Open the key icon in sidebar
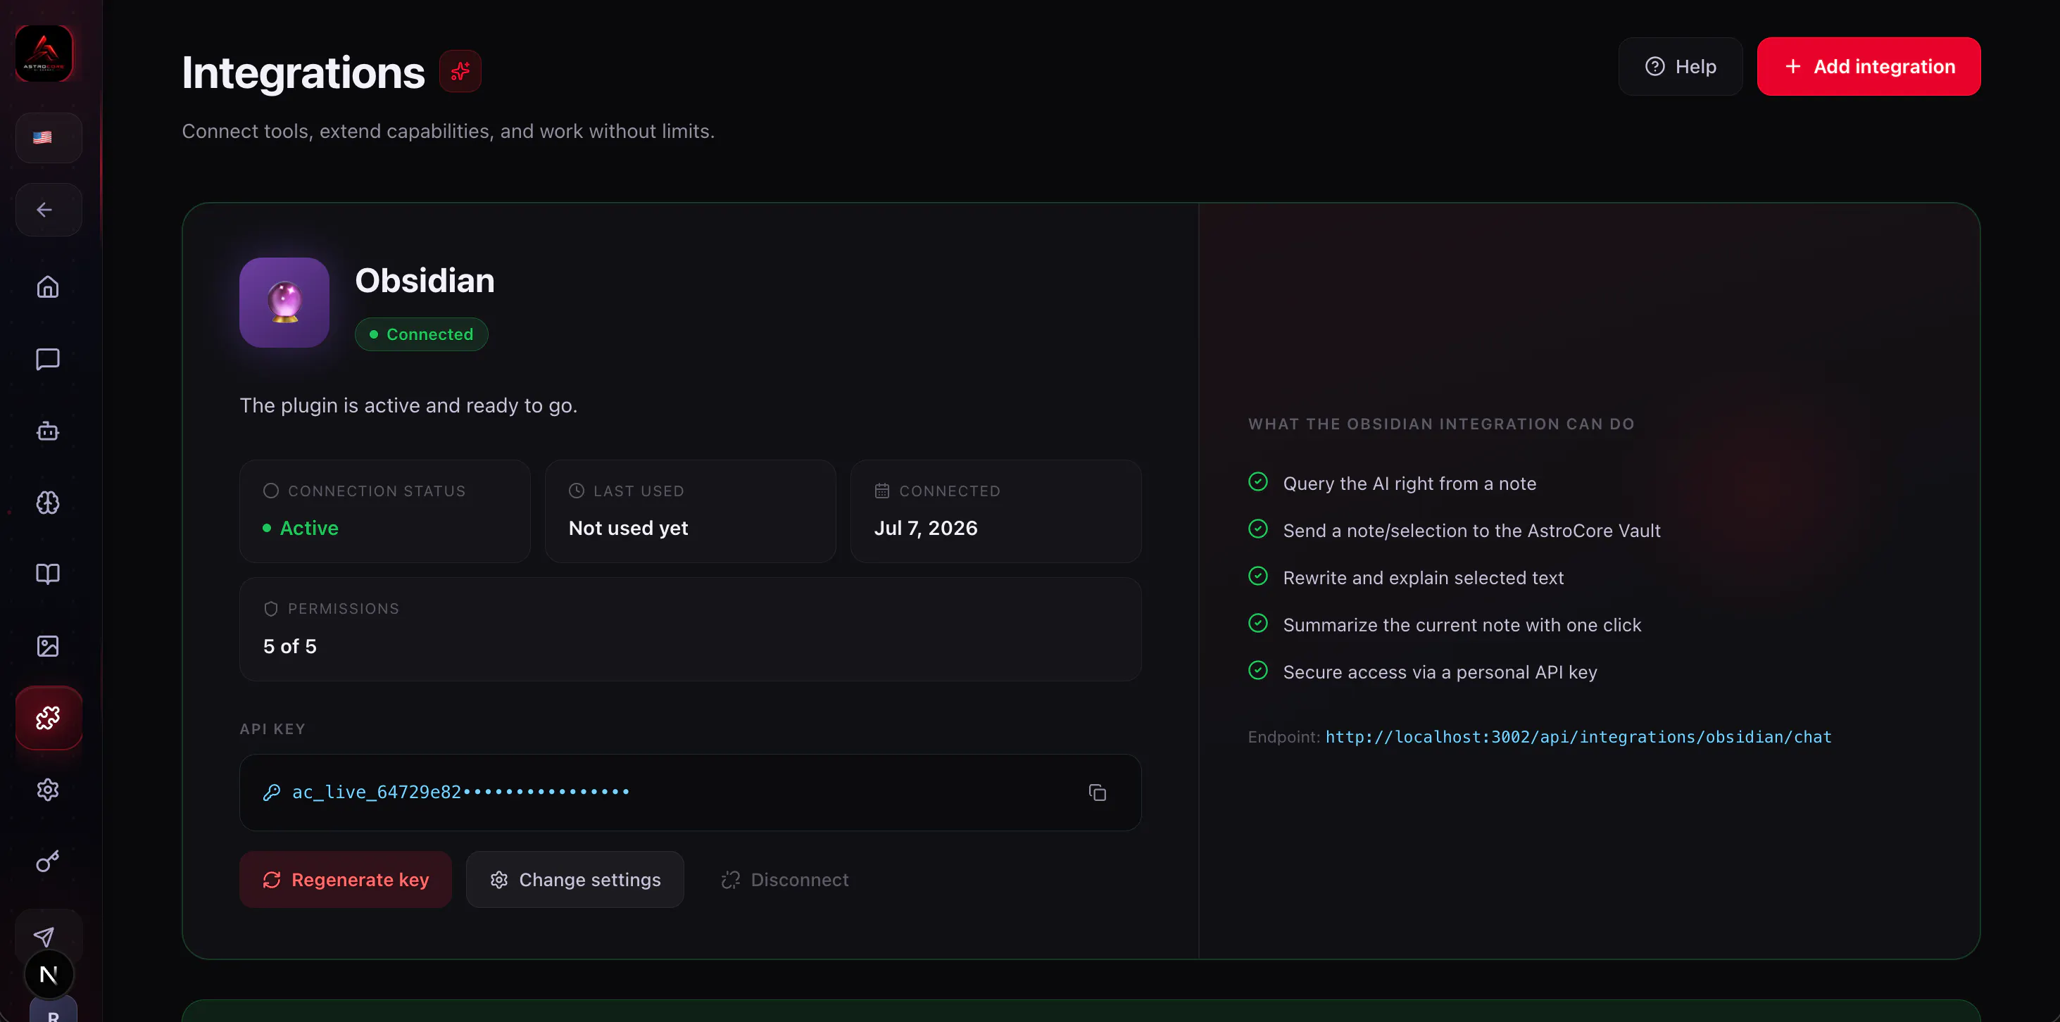 coord(48,862)
